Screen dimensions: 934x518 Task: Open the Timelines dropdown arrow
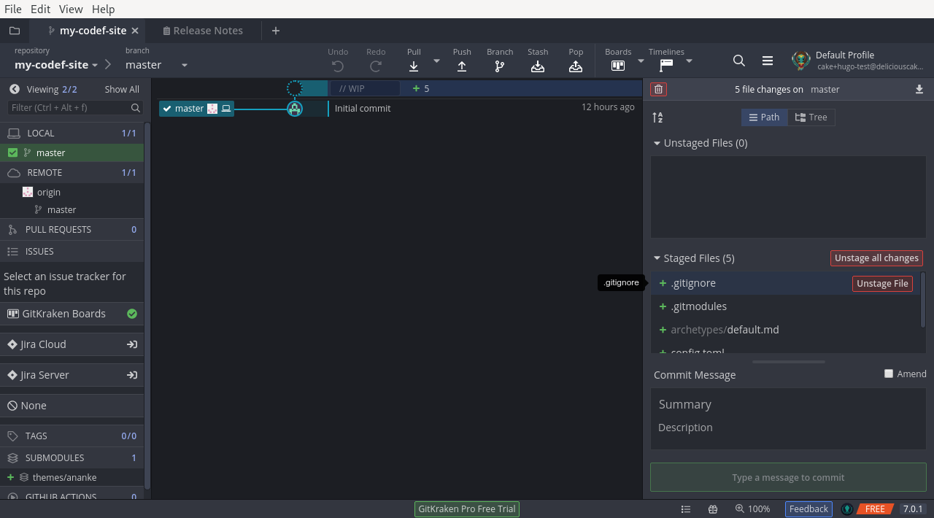pos(689,61)
